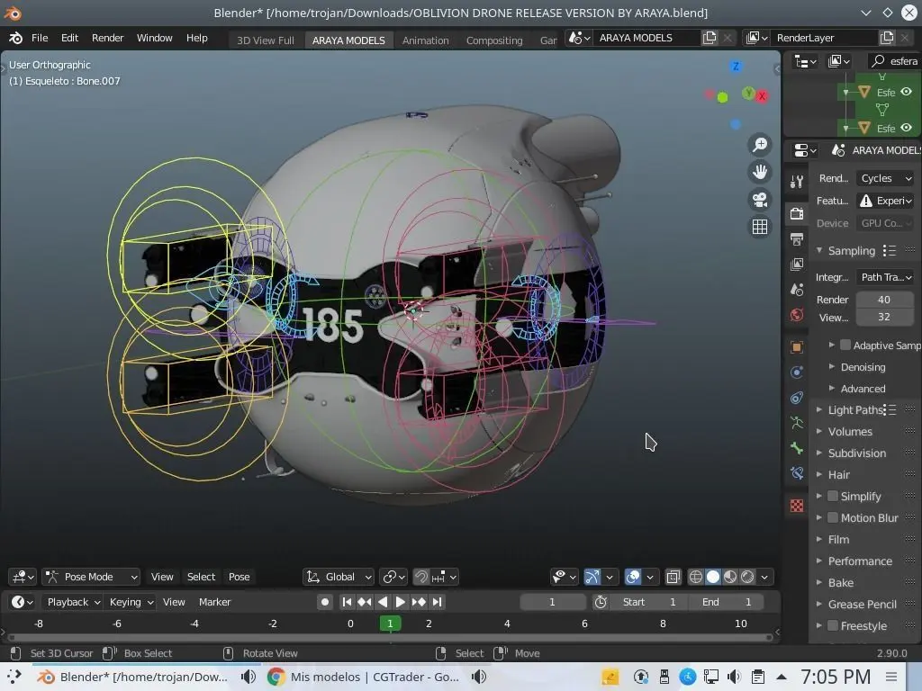The height and width of the screenshot is (691, 922).
Task: Open the Scene properties tab
Action: [x=797, y=290]
